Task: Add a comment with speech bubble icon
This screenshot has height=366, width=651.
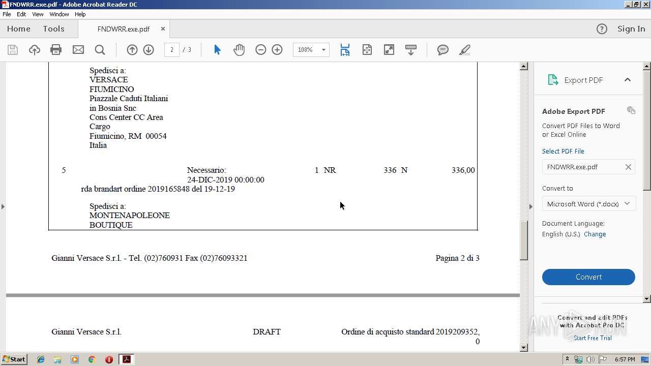Action: click(x=443, y=50)
